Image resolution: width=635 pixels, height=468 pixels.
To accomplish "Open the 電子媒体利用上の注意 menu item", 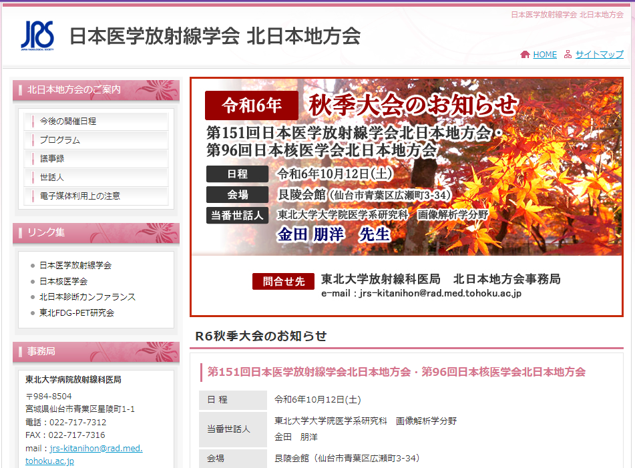I will pos(96,196).
